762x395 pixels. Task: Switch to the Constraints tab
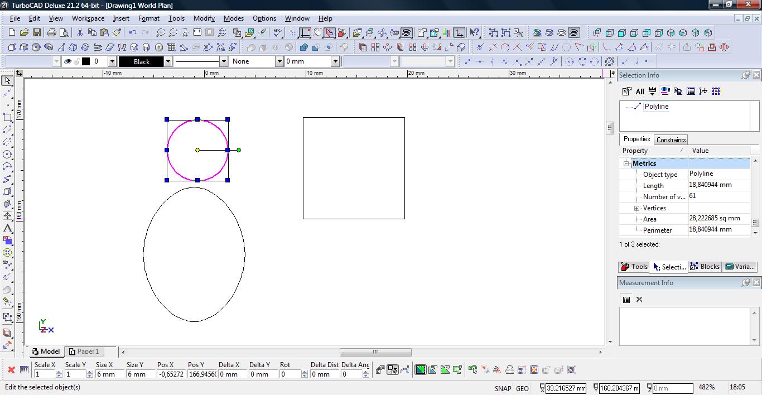click(671, 139)
